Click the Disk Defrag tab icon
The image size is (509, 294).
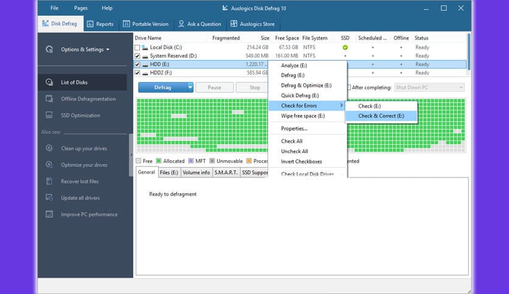click(x=46, y=23)
